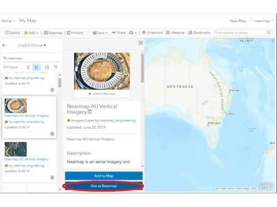Open the ArcGIS Online source dropdown
Screen dimensions: 277x207
[x=32, y=45]
